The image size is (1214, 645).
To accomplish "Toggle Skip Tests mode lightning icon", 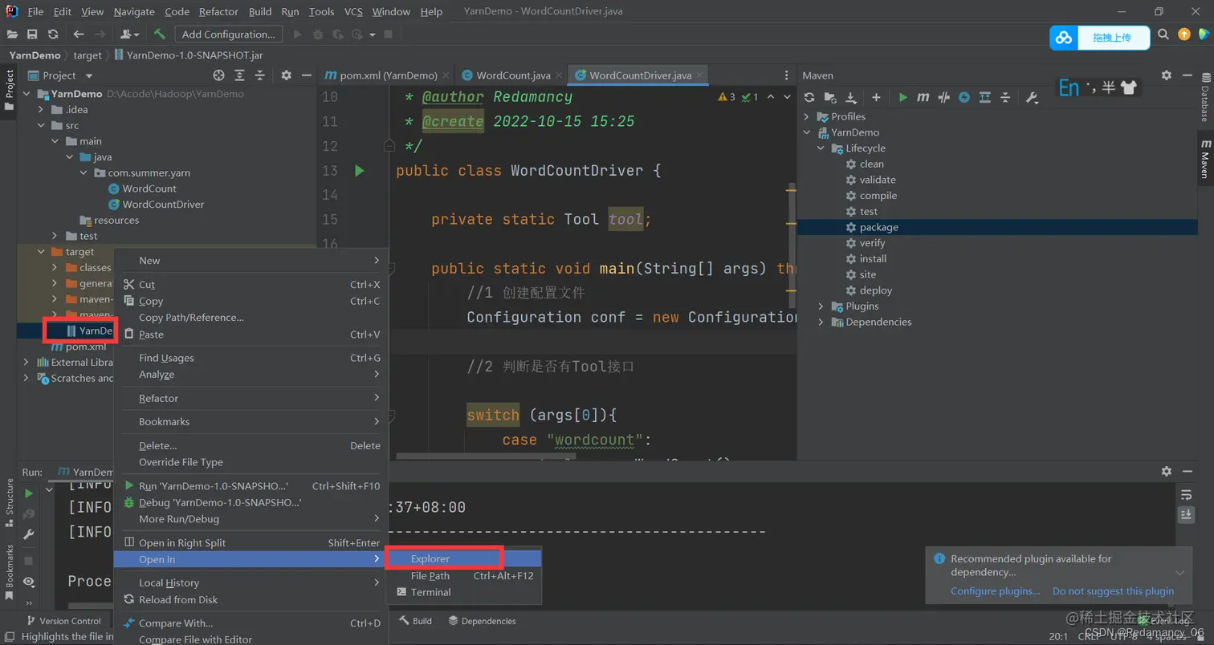I will (964, 97).
